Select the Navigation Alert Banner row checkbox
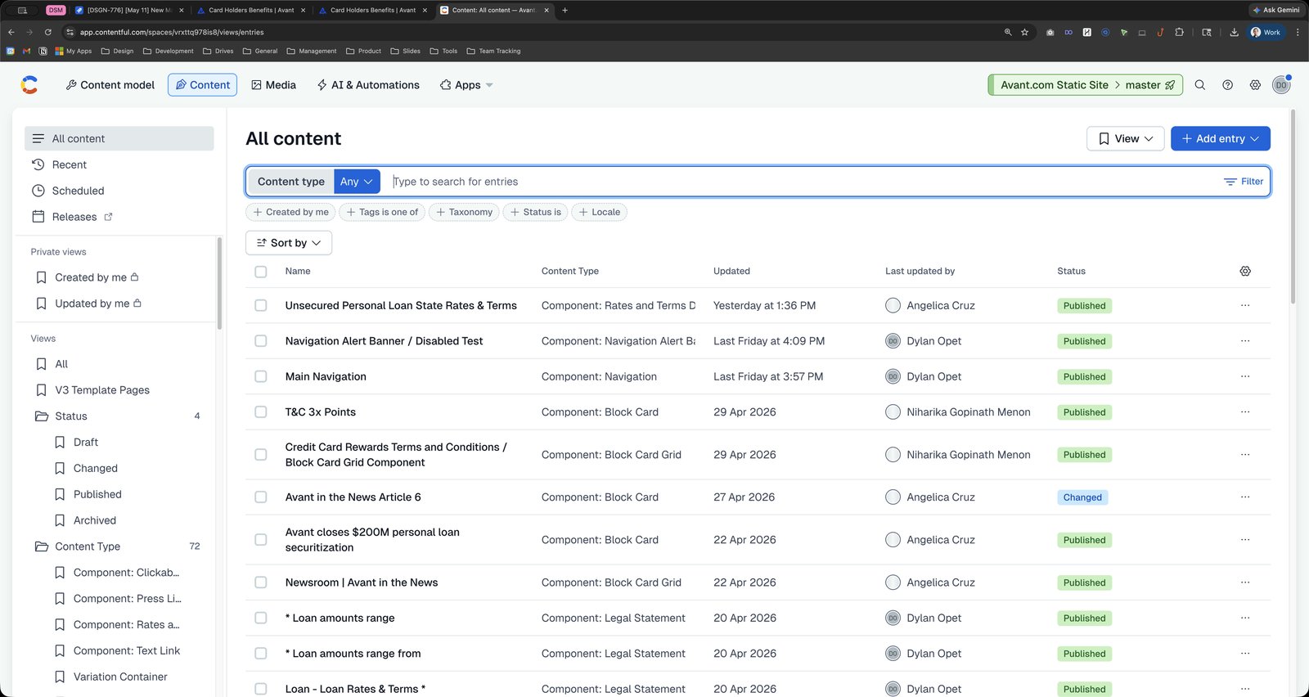This screenshot has width=1309, height=697. coord(261,341)
